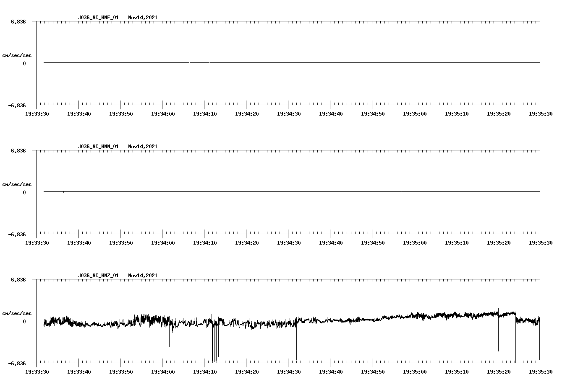Click the 0 axis value on the HNZ plot
Viewport: 570px width, 387px height.
24,321
